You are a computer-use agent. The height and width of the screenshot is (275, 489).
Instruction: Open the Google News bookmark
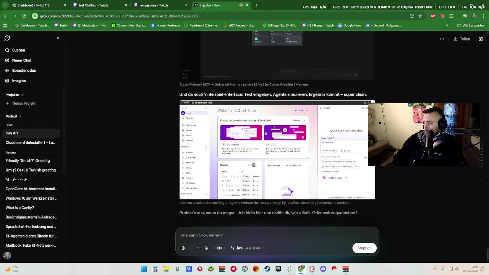pos(350,26)
